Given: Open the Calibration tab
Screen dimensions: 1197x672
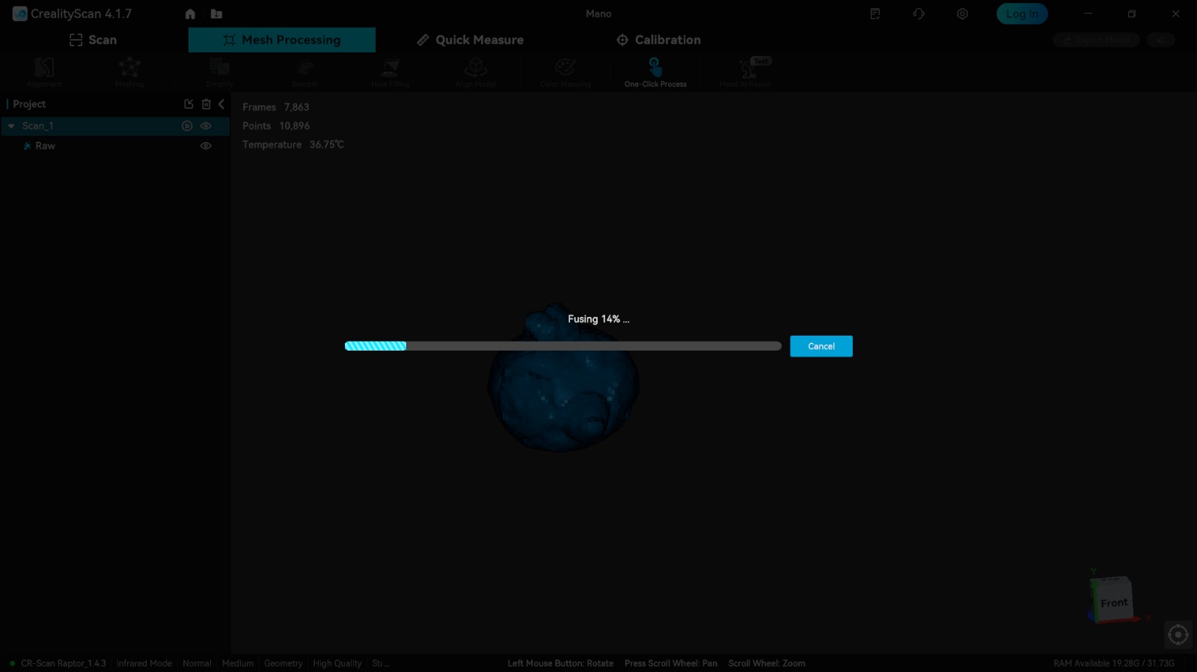Looking at the screenshot, I should [658, 40].
